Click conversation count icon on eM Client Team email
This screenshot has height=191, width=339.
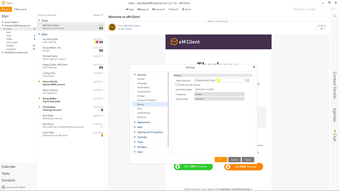click(x=101, y=28)
